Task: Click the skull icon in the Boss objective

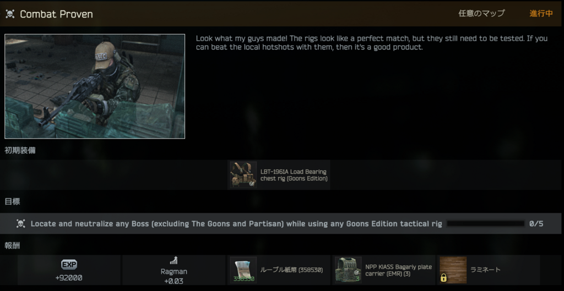Action: (x=20, y=223)
